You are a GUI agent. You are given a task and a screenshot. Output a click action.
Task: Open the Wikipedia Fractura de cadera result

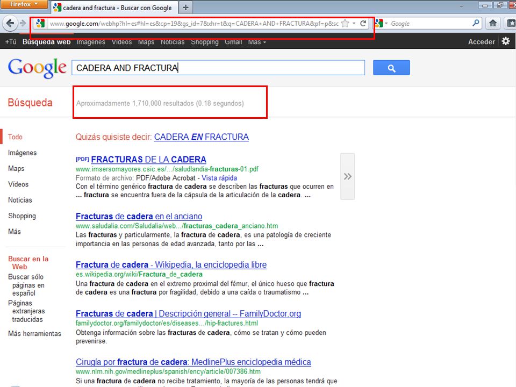[171, 264]
